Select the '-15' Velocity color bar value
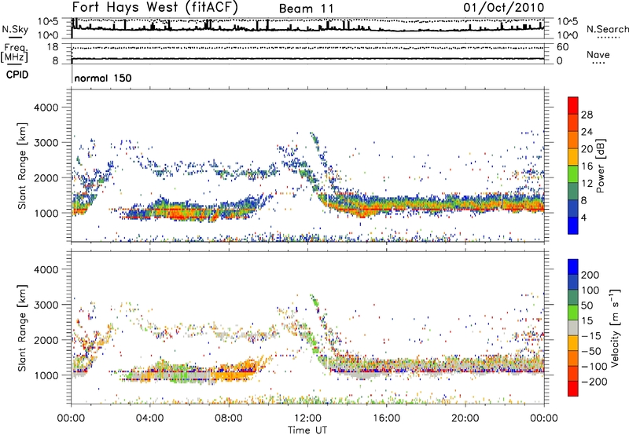The height and width of the screenshot is (435, 629). [x=591, y=335]
